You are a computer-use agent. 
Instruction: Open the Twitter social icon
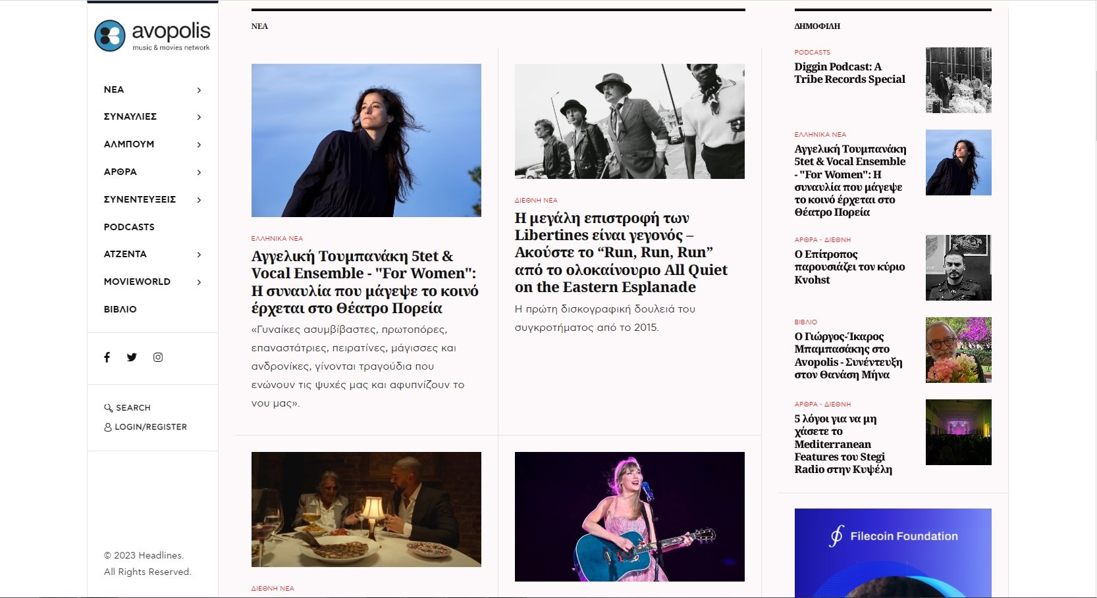click(132, 357)
